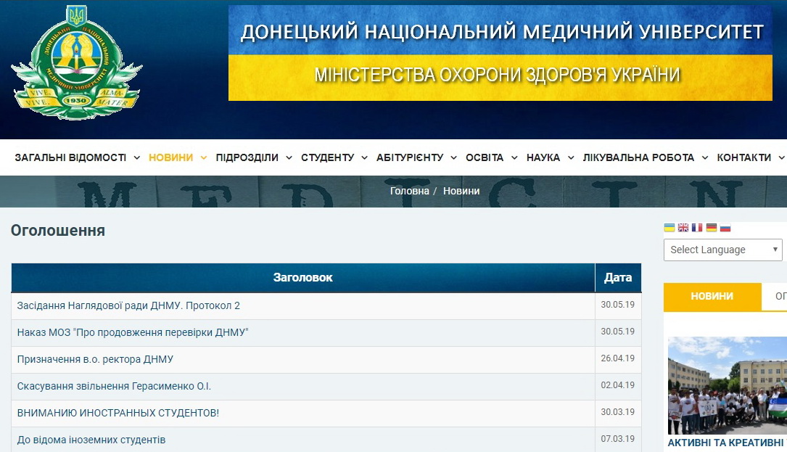Click the university emblem logo
Image resolution: width=787 pixels, height=452 pixels.
click(76, 63)
